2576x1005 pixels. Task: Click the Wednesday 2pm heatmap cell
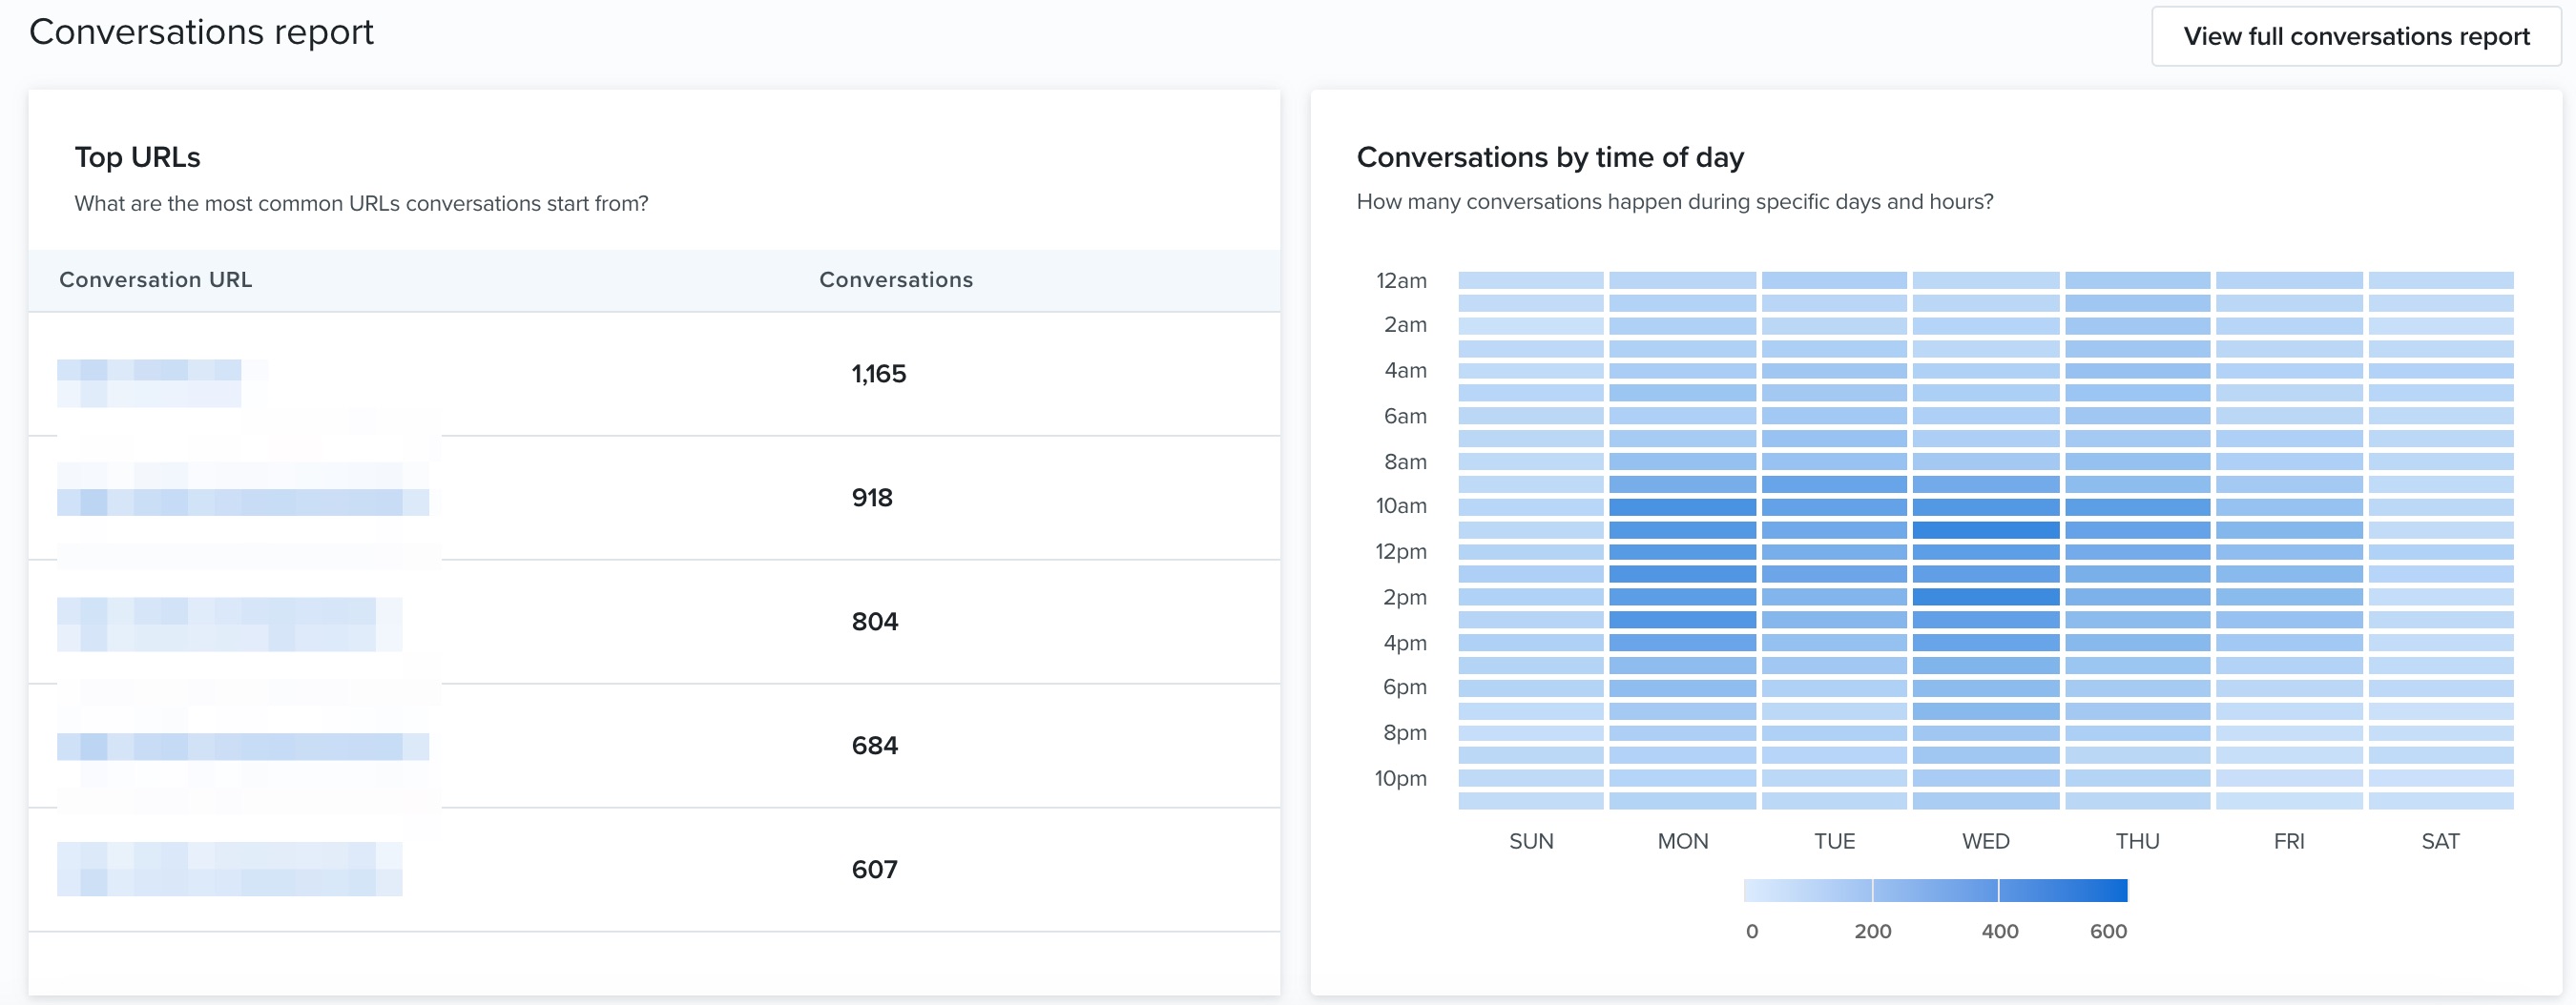1986,598
